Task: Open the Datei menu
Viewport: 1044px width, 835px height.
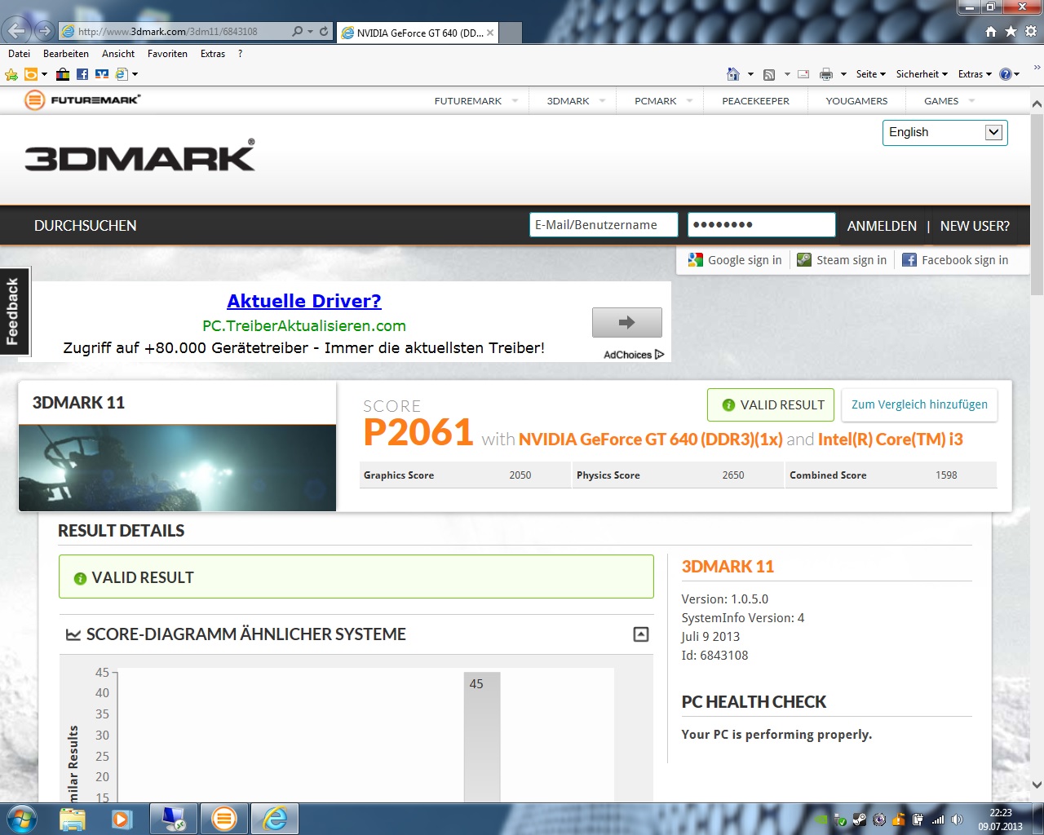Action: point(19,54)
